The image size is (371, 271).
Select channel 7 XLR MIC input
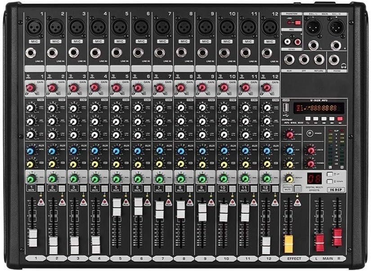click(x=162, y=27)
